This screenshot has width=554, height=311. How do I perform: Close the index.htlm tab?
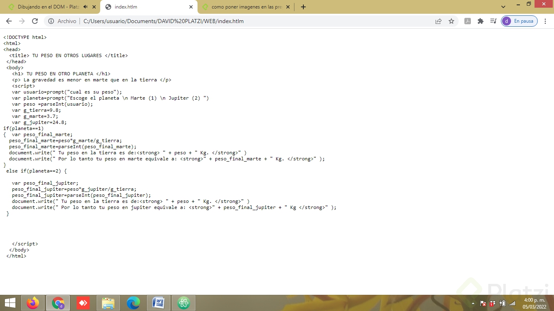click(191, 7)
